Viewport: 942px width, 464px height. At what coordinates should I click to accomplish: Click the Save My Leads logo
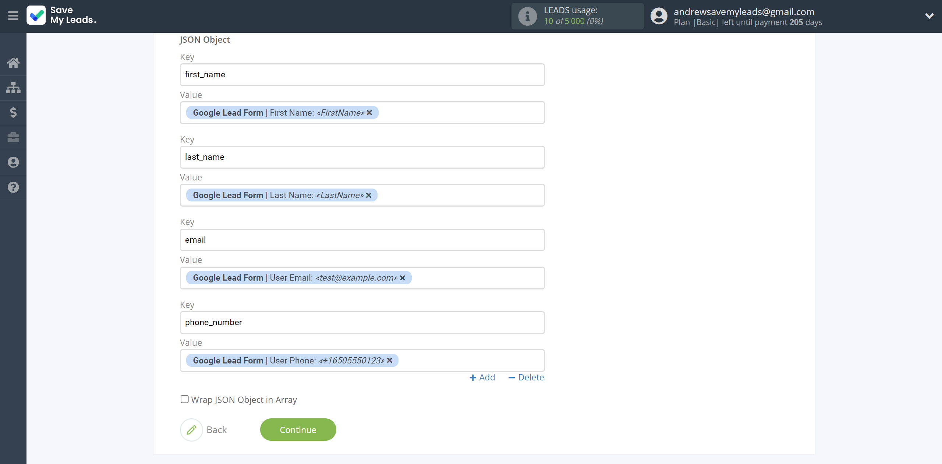61,15
